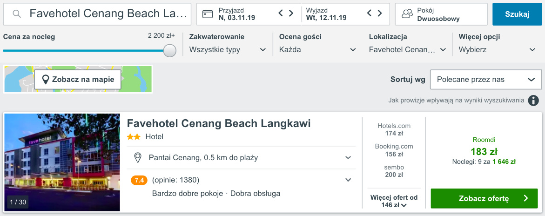Screen dimensions: 545x216
Task: Click the map pin icon on map button
Action: [x=46, y=80]
